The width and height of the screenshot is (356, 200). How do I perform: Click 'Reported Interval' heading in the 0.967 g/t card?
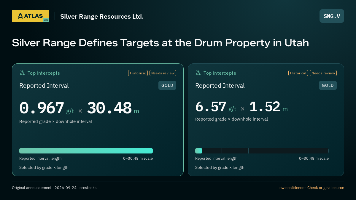[x=44, y=86]
